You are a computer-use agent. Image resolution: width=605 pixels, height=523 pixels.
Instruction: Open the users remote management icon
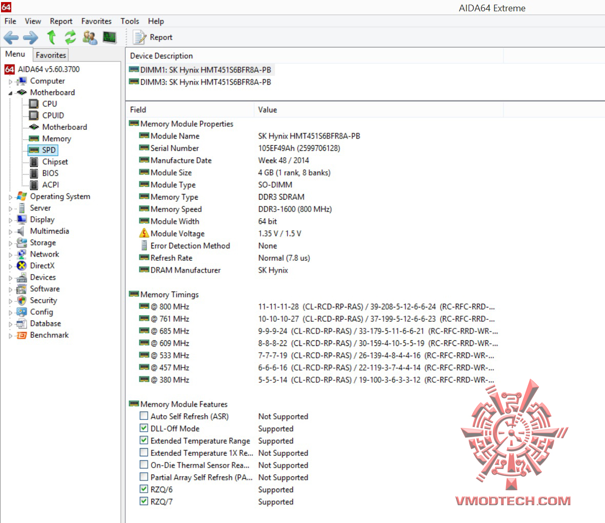tap(90, 37)
